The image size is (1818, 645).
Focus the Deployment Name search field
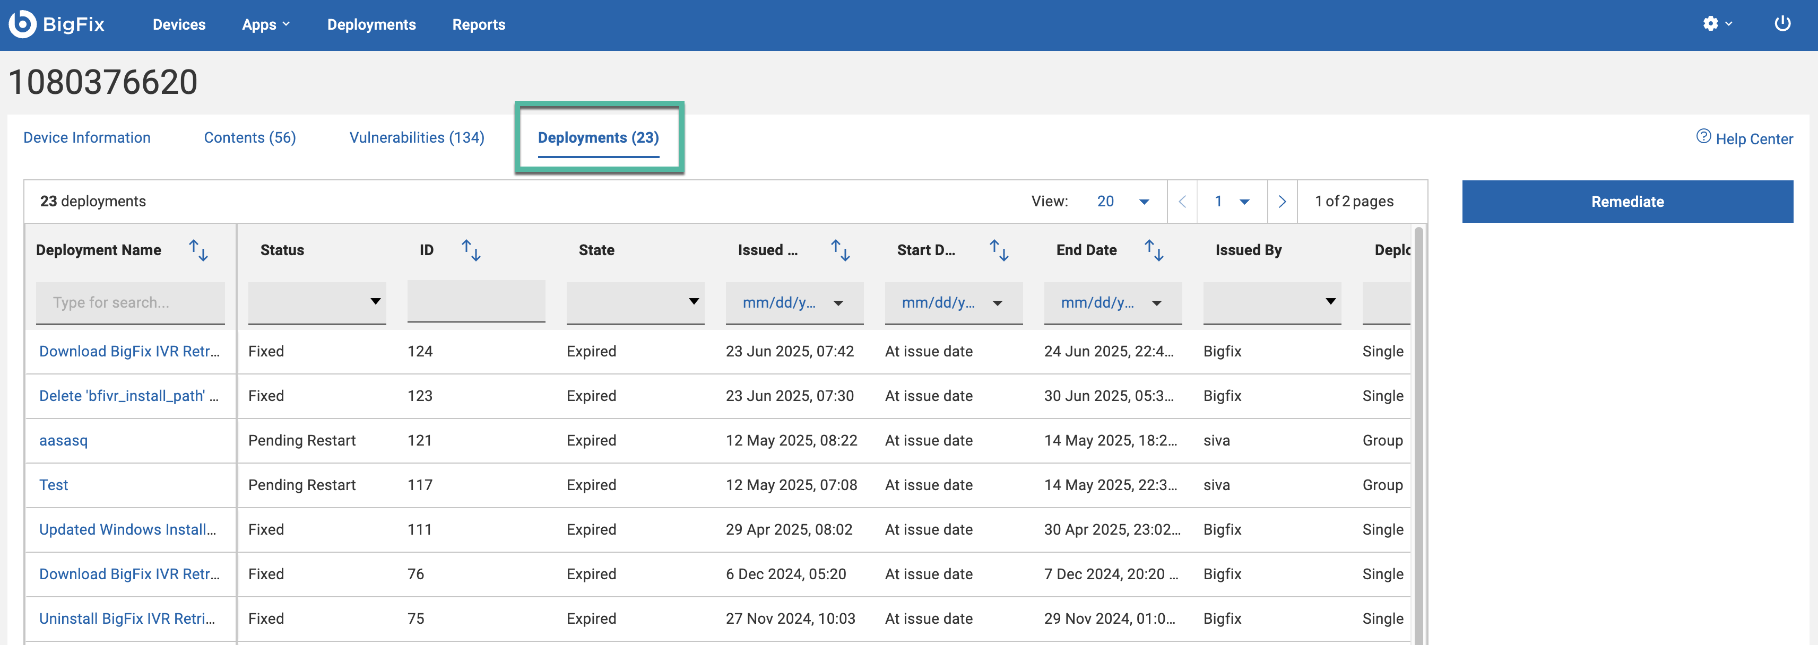tap(131, 303)
